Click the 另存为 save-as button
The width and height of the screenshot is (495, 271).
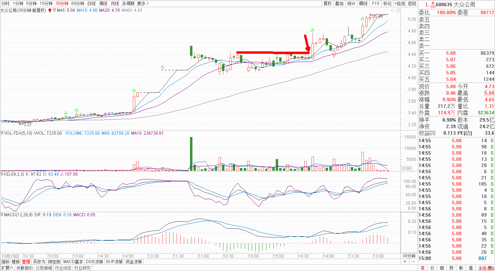coord(39,262)
